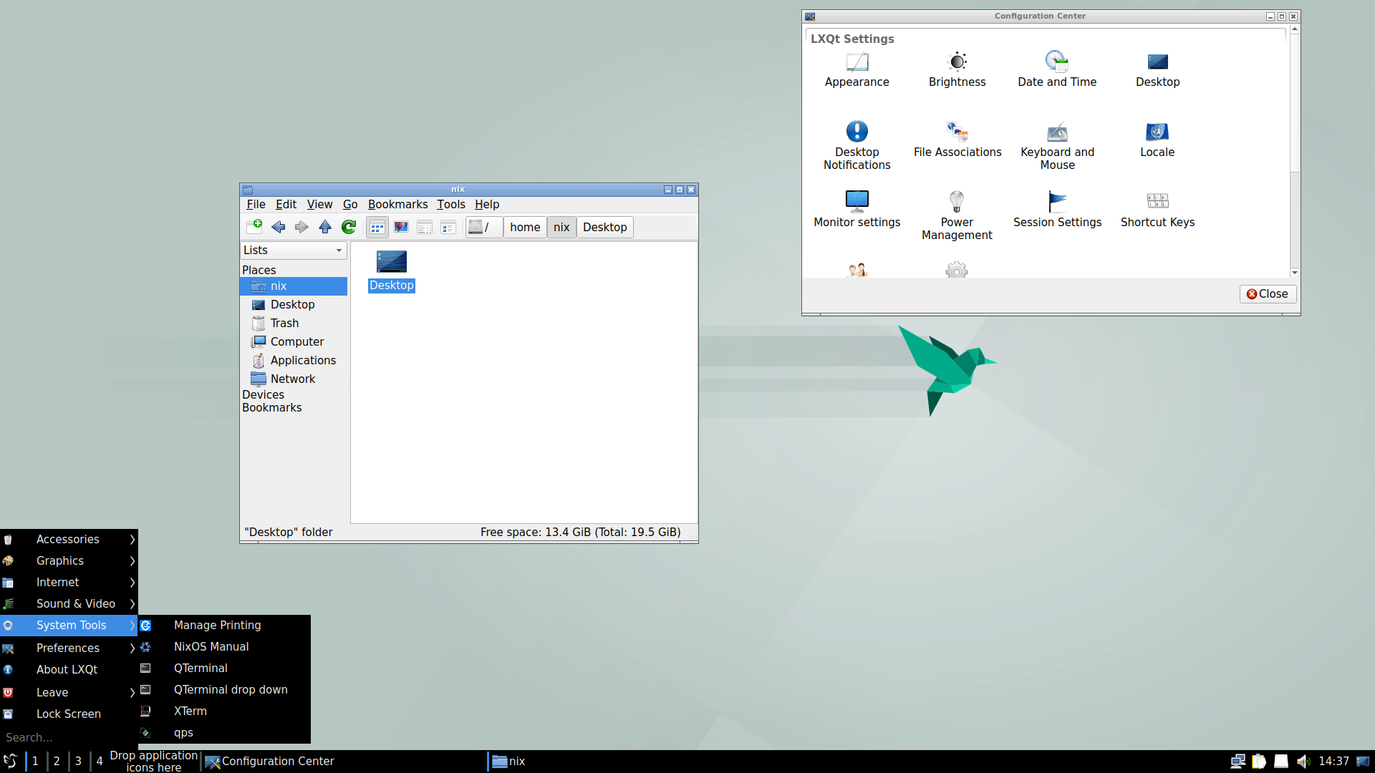Open Monitor settings
Image resolution: width=1375 pixels, height=773 pixels.
pos(857,208)
